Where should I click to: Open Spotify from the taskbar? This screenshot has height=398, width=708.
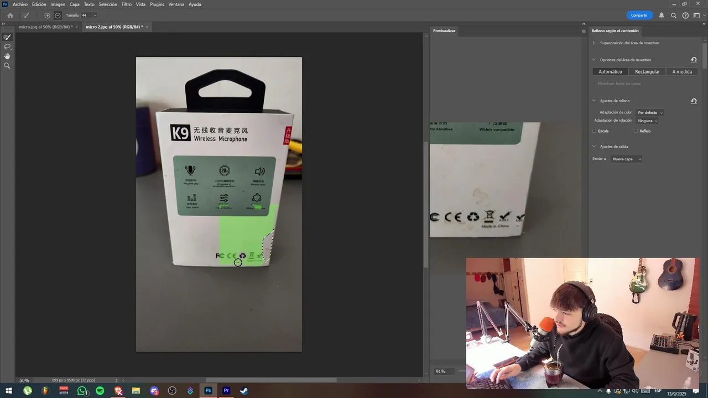coord(100,391)
